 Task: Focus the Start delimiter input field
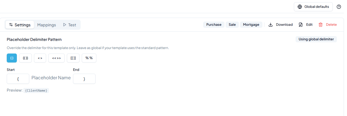click(18, 79)
